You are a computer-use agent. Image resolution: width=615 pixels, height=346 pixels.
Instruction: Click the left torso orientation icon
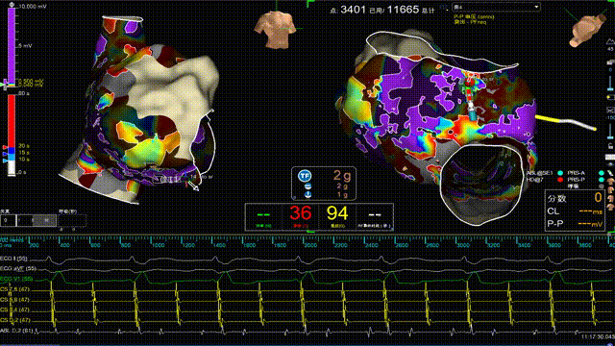point(276,29)
